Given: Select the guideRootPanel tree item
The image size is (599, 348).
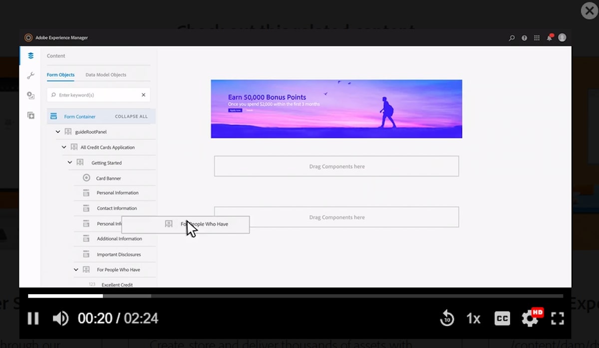Looking at the screenshot, I should (x=90, y=132).
